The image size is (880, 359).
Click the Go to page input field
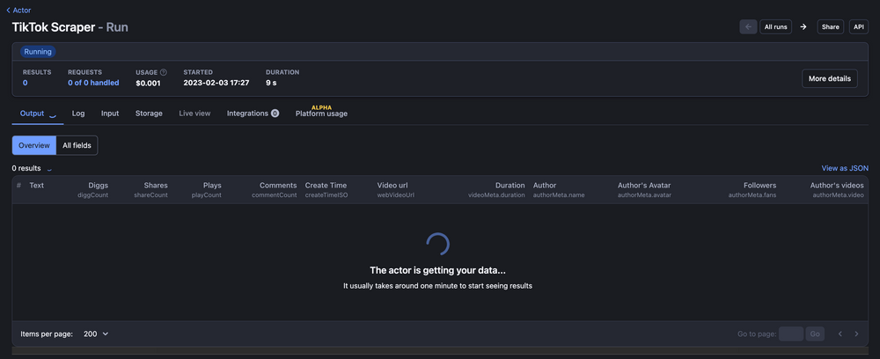[x=790, y=334]
